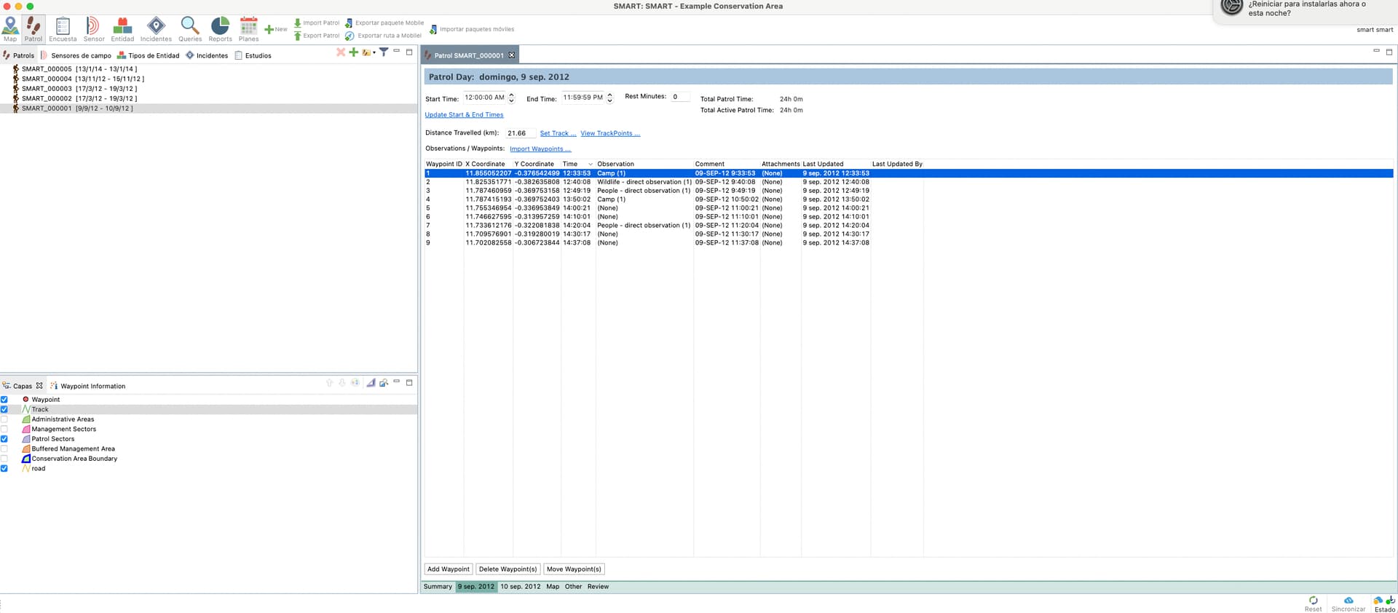The image size is (1398, 613).
Task: Click the Rest Minutes input field
Action: [x=679, y=97]
